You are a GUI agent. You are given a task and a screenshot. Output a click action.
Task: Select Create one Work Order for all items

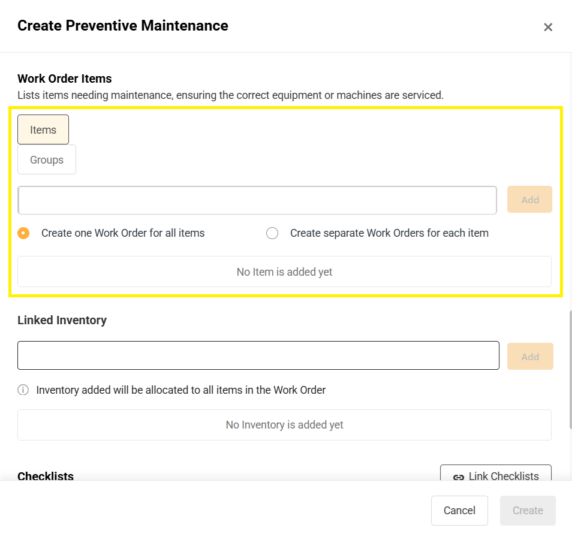pos(24,233)
